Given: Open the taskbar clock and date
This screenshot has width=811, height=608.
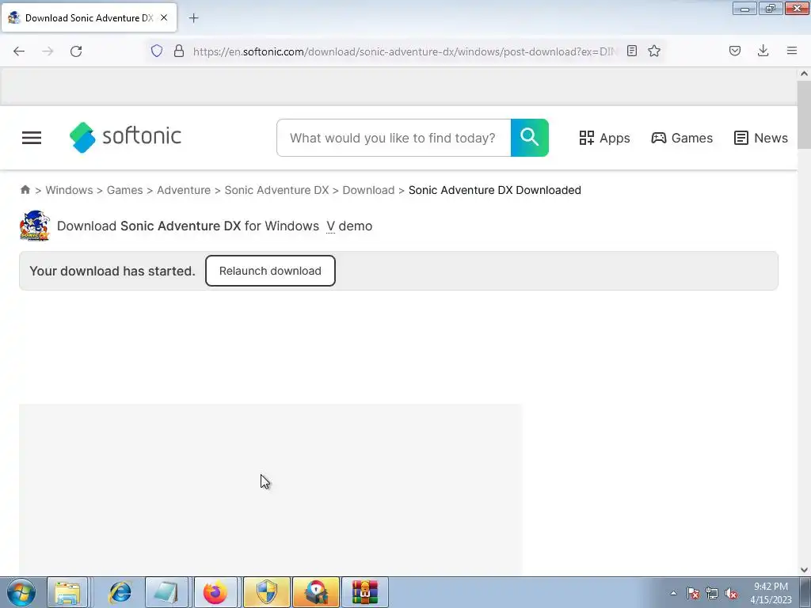Looking at the screenshot, I should tap(771, 593).
